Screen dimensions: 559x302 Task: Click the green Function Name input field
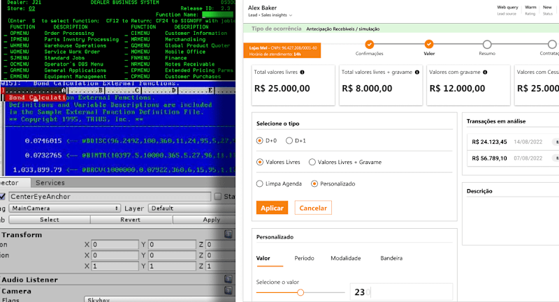point(217,15)
